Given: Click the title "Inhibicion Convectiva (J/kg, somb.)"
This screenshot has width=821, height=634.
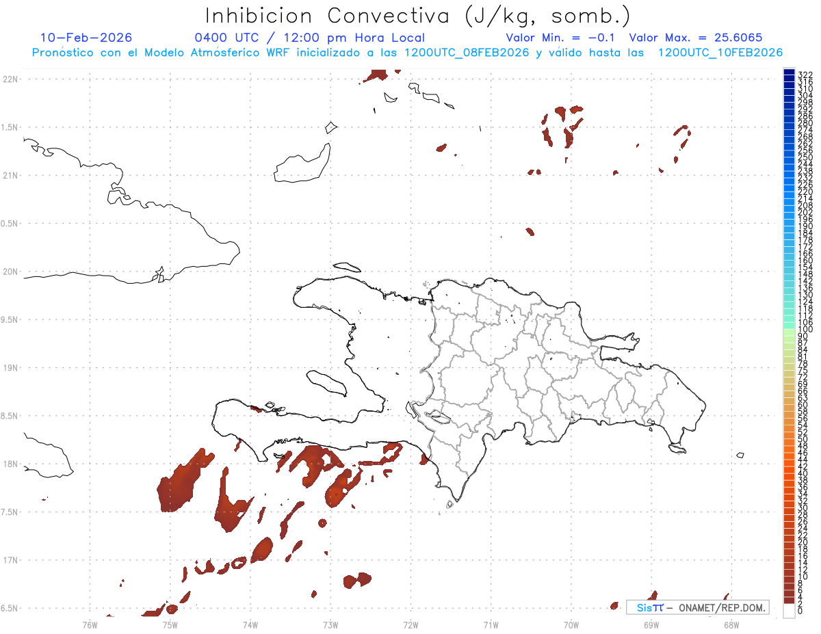Looking at the screenshot, I should 417,16.
